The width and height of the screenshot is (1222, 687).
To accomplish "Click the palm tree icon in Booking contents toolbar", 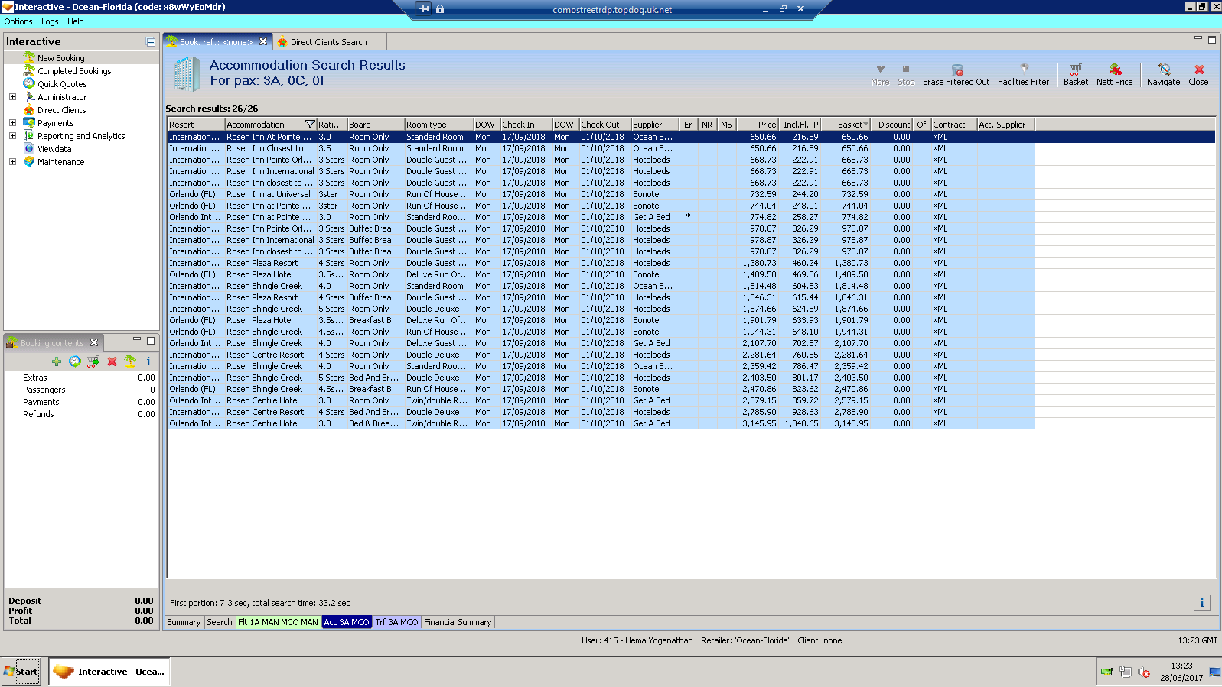I will [130, 361].
